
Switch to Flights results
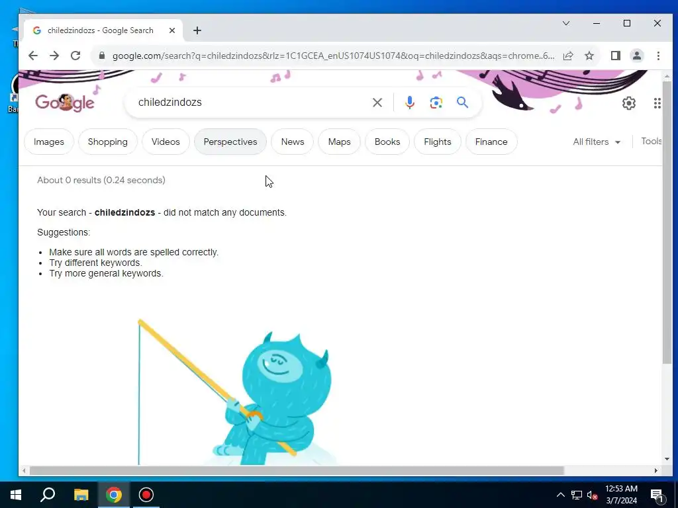tap(437, 142)
